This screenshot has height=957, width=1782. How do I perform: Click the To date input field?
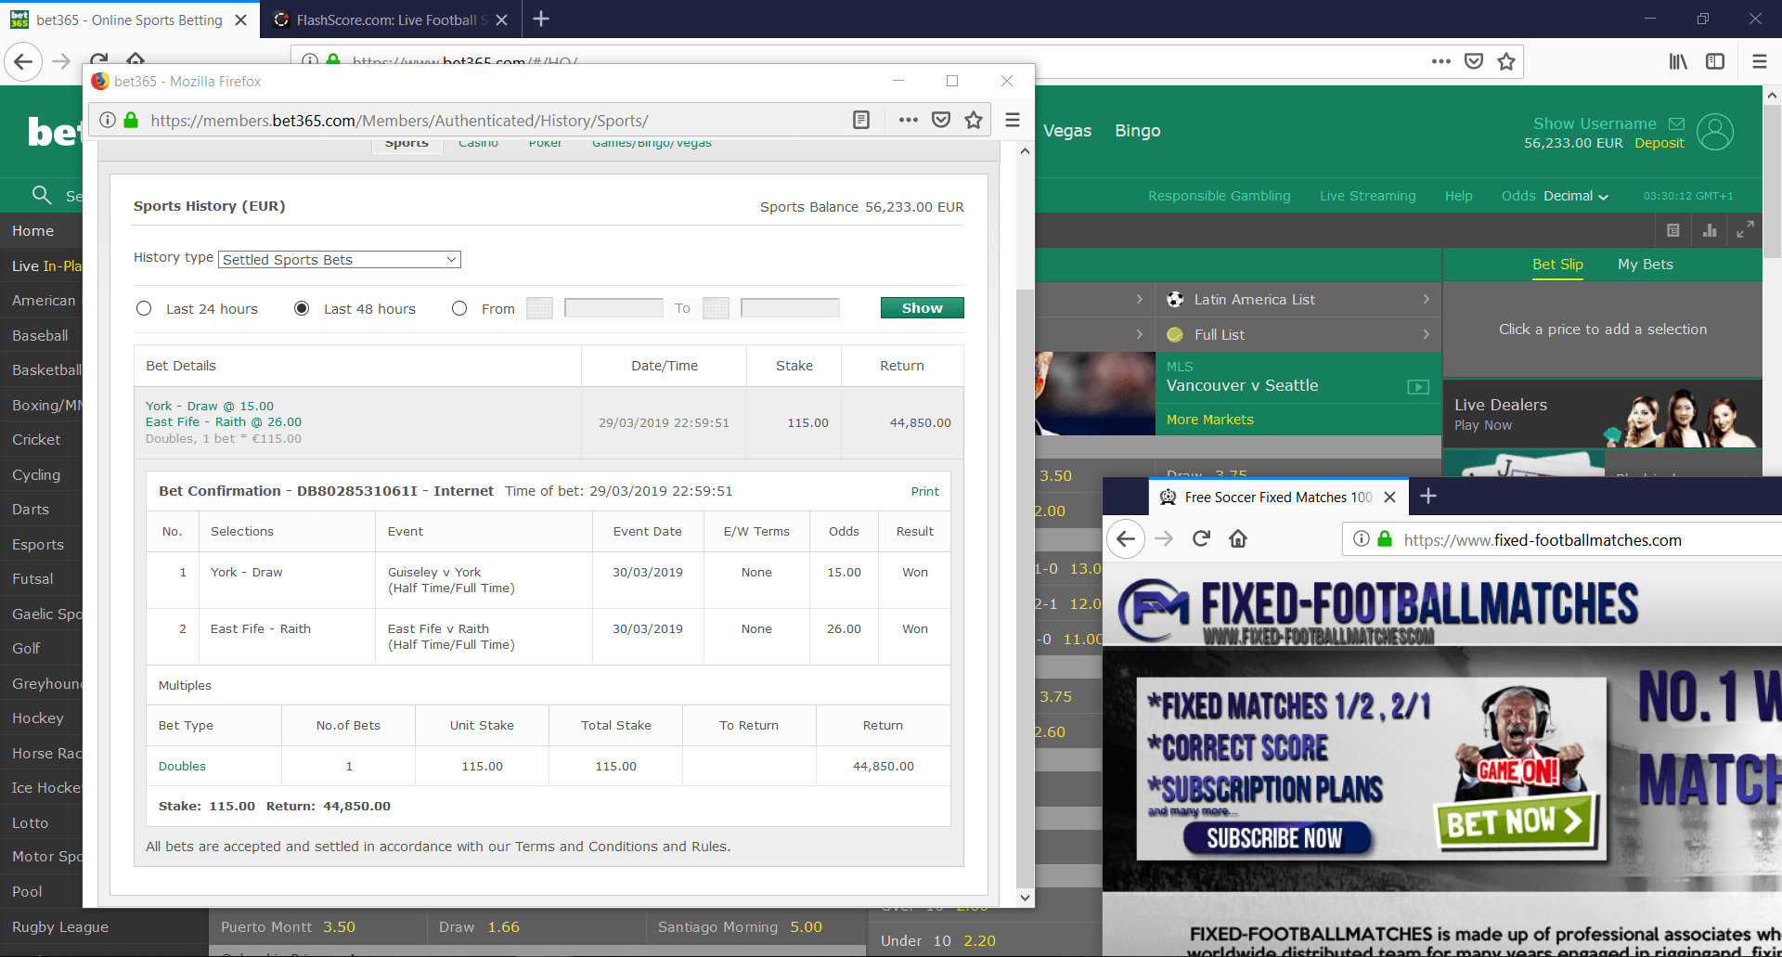pyautogui.click(x=790, y=308)
